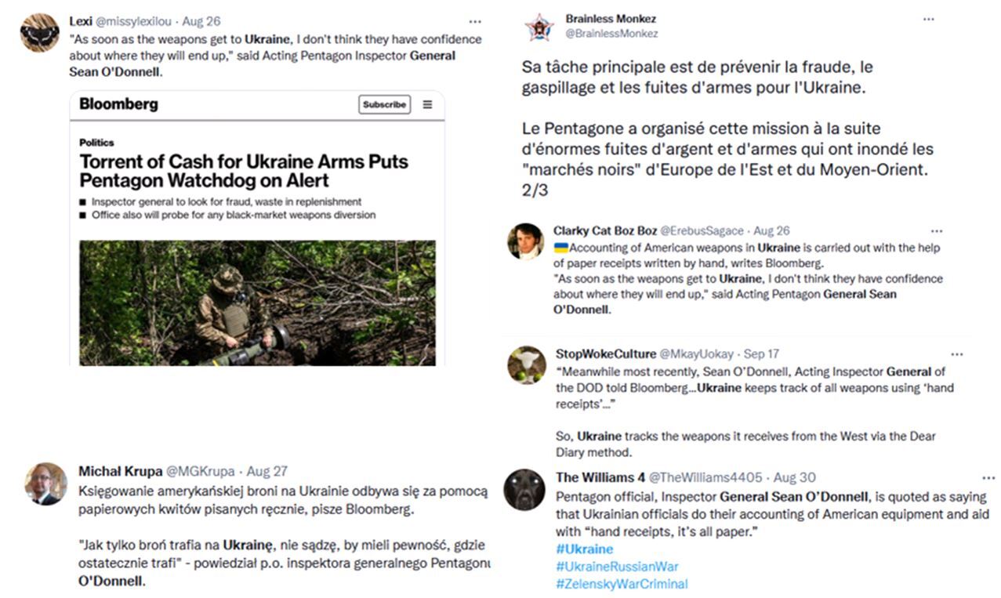Open more options on StopWokeCulture tweet

coord(956,354)
